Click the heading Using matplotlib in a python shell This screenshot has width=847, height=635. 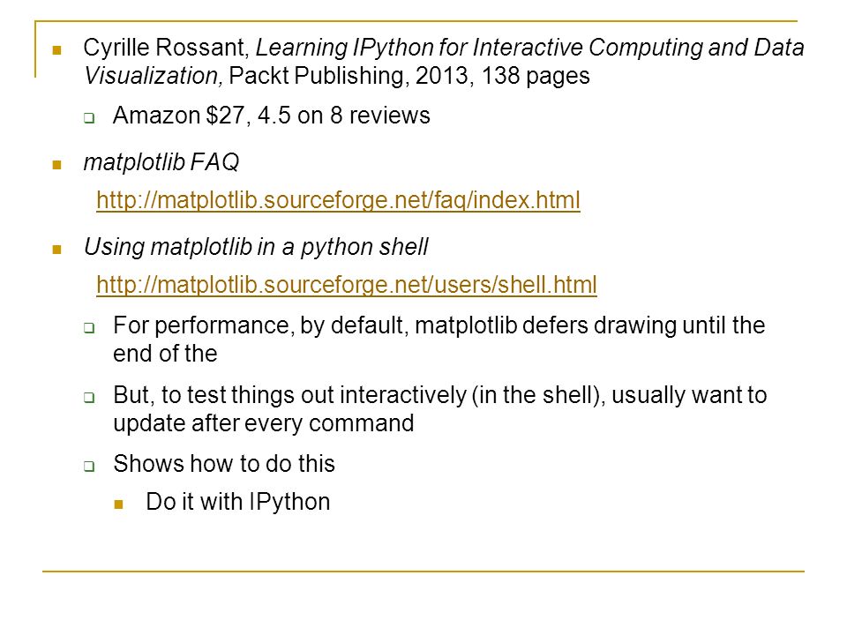[256, 247]
